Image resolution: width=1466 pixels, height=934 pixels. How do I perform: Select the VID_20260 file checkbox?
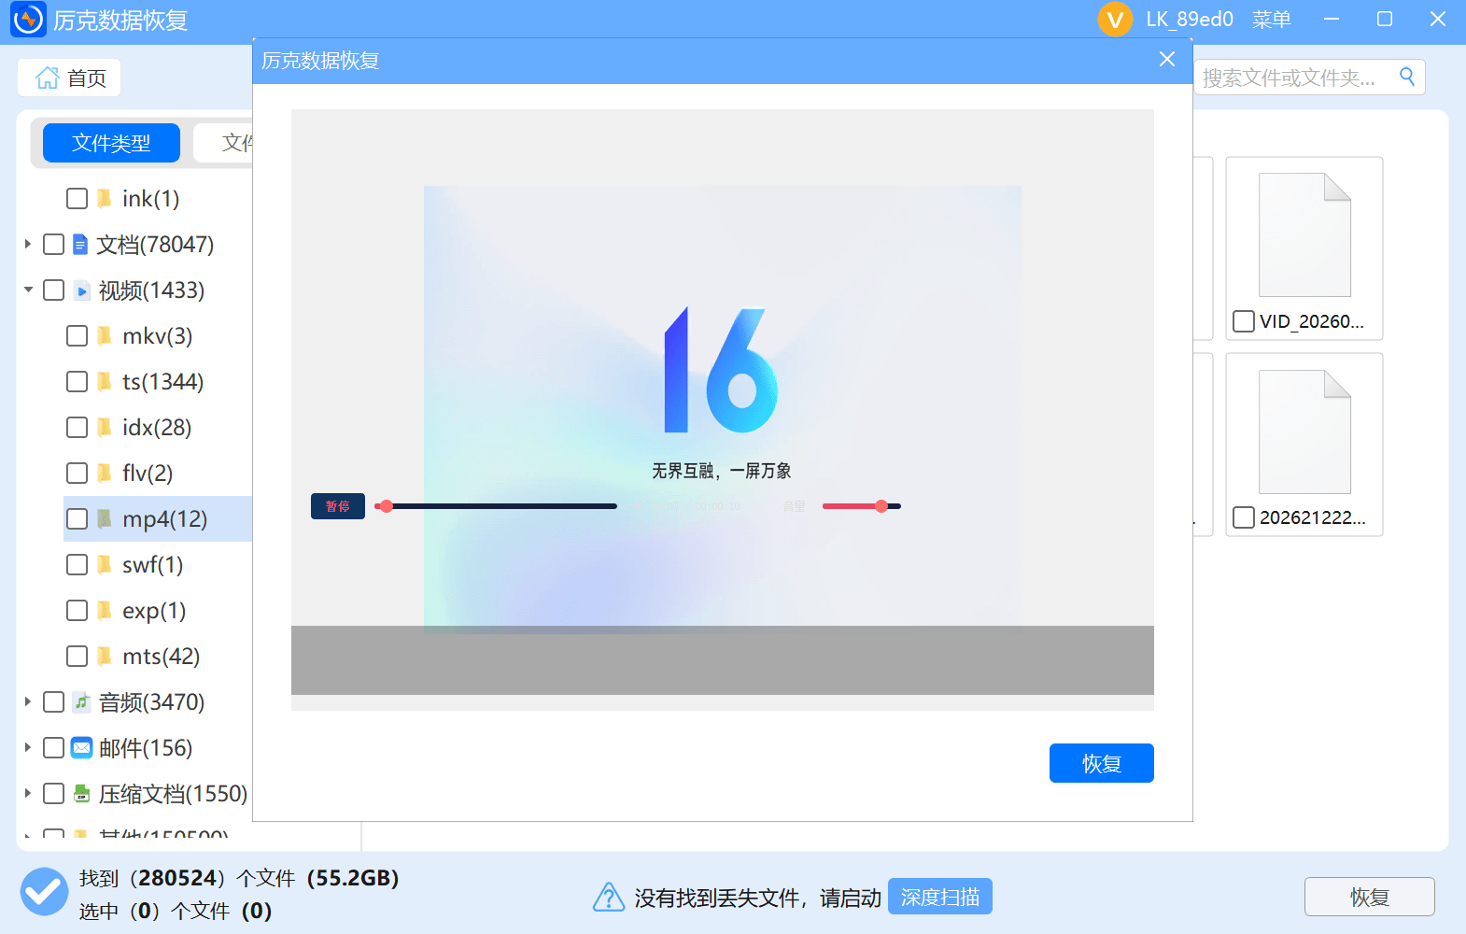pyautogui.click(x=1244, y=321)
